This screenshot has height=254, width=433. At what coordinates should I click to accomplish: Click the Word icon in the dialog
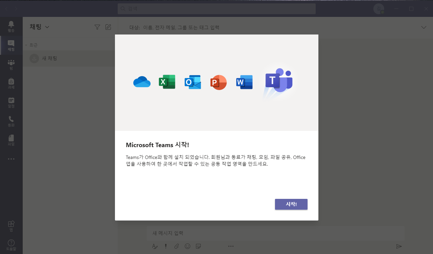[244, 82]
